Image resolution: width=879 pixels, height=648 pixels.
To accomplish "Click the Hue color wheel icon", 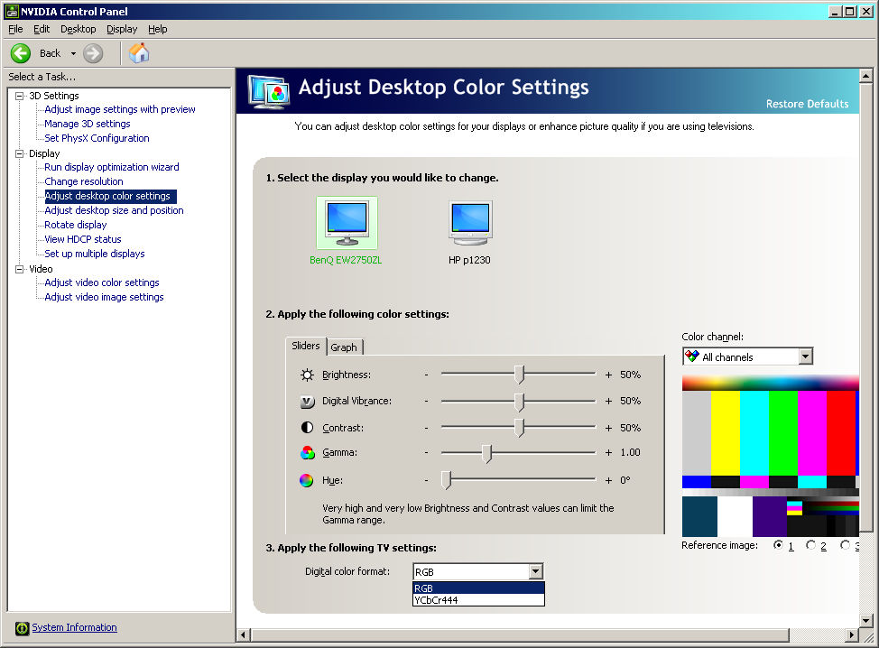I will click(306, 480).
